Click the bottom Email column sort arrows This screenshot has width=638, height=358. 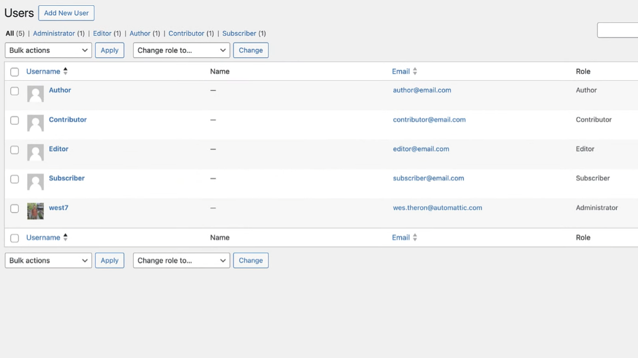click(415, 237)
